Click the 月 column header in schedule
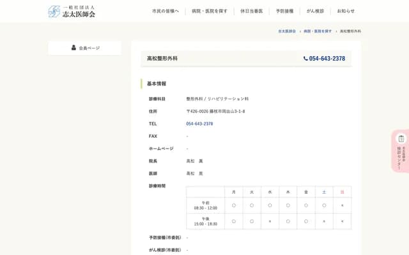 pyautogui.click(x=234, y=192)
